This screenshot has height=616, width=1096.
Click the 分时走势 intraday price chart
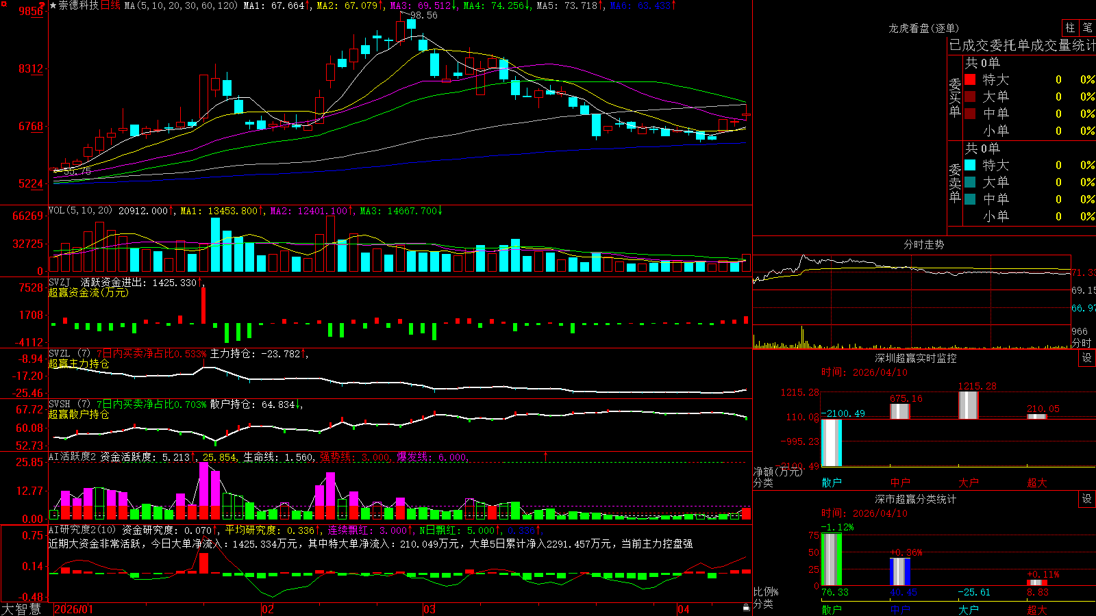912,288
